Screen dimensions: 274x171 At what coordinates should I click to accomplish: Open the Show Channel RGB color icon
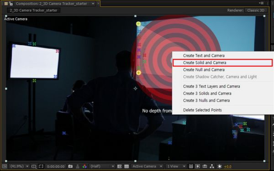click(x=84, y=166)
